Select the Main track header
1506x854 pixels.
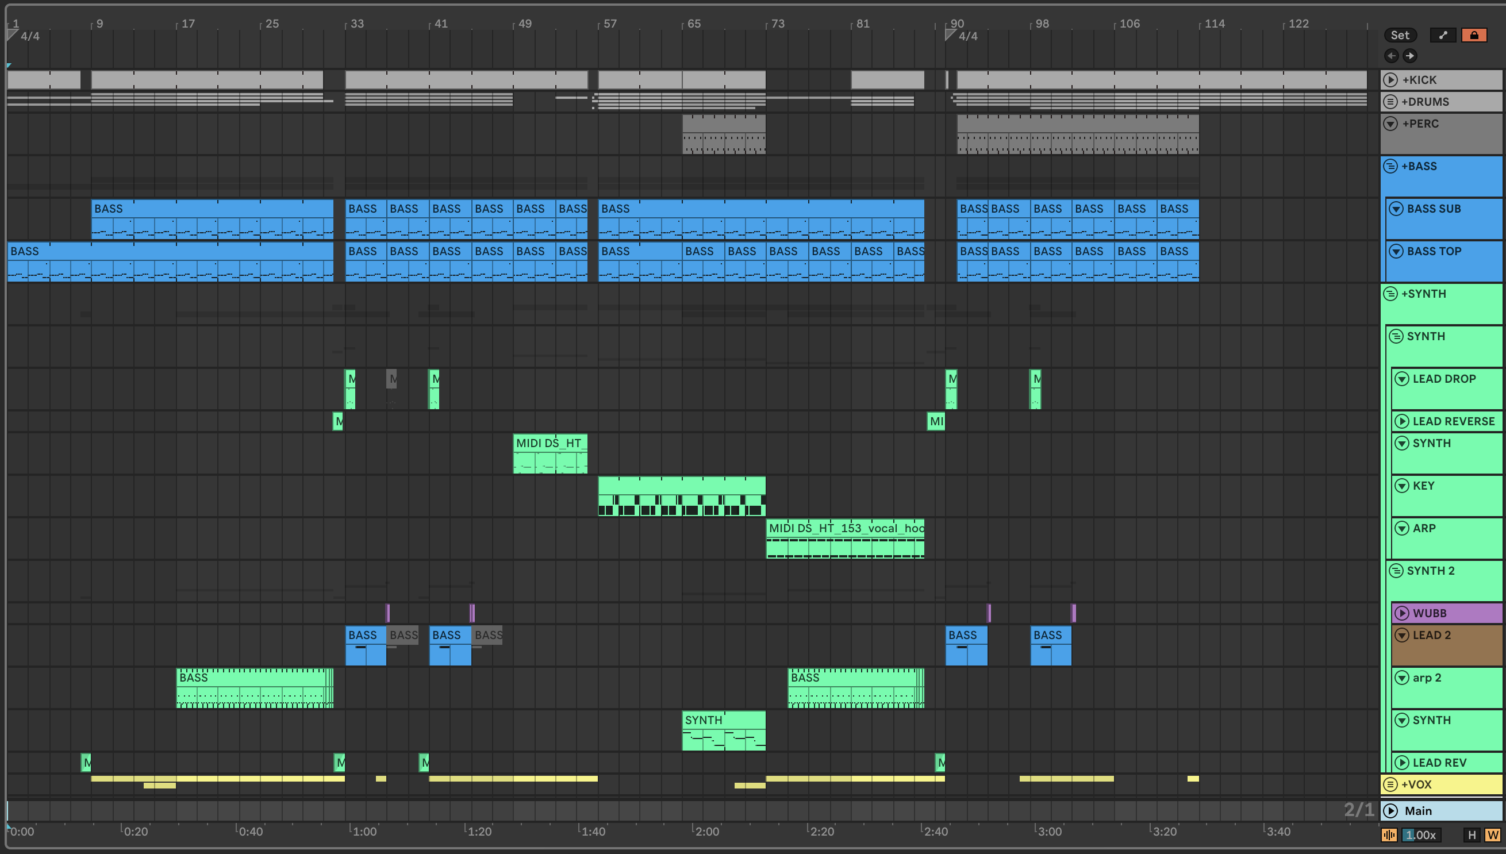[1442, 810]
